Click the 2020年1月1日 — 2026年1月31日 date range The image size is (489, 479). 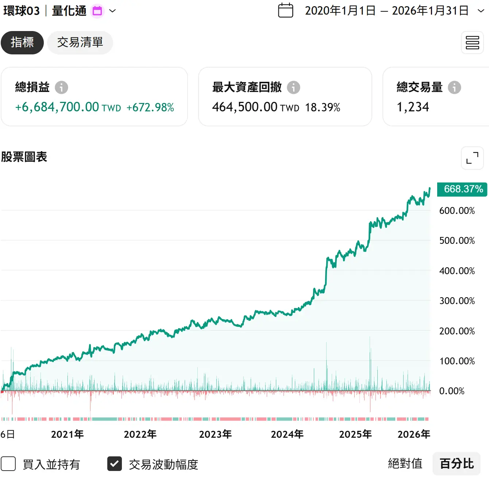(386, 11)
